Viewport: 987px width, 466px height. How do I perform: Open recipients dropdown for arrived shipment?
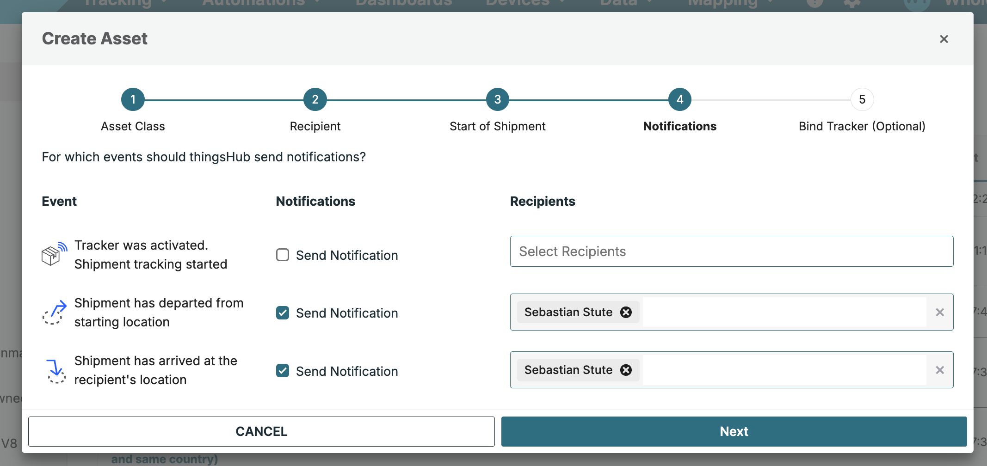point(783,370)
